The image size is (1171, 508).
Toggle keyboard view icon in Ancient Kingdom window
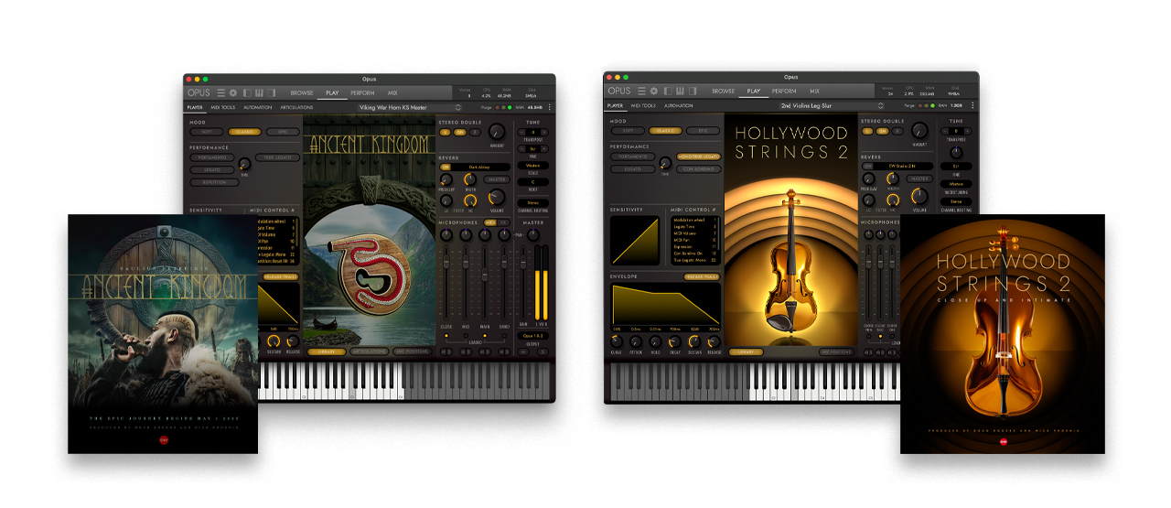[259, 92]
